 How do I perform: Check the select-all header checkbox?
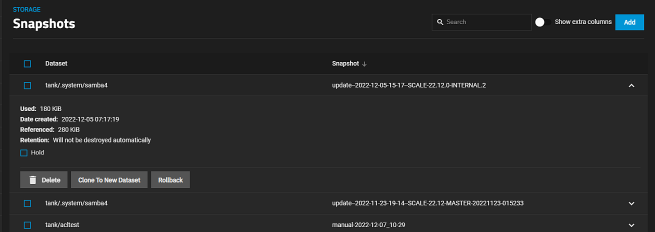point(27,64)
